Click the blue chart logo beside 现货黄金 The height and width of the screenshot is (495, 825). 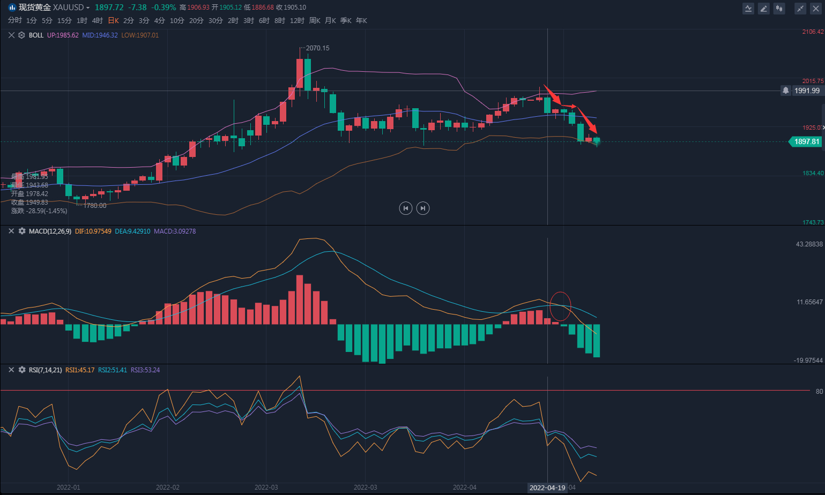pos(12,7)
